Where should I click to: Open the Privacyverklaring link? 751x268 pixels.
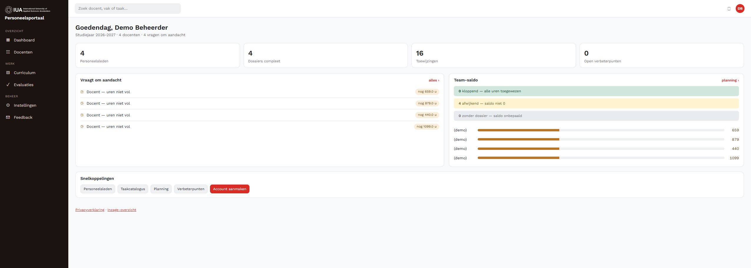pyautogui.click(x=90, y=210)
